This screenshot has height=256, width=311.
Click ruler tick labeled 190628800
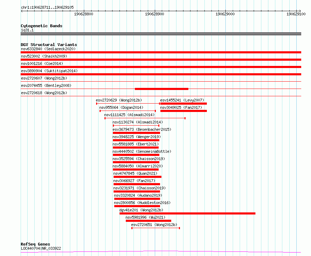pos(84,14)
